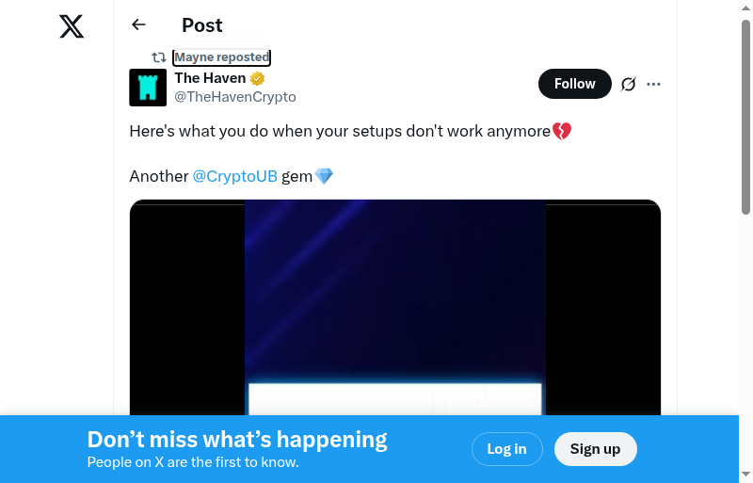Click the Log in button
Viewport: 753px width, 483px height.
pyautogui.click(x=506, y=449)
